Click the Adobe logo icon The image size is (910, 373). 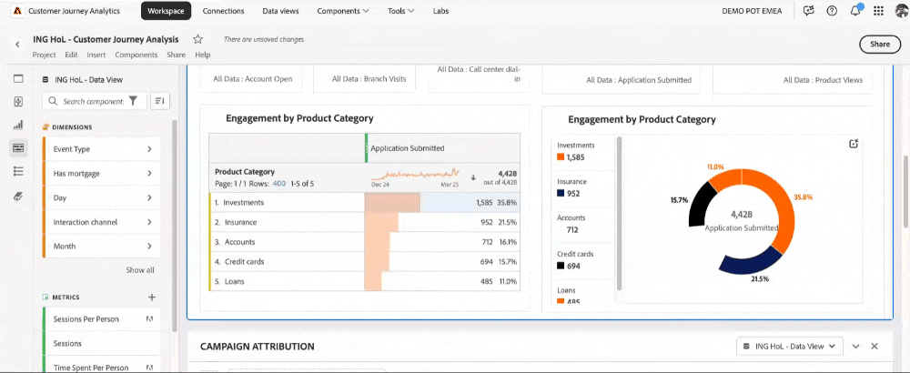point(18,11)
